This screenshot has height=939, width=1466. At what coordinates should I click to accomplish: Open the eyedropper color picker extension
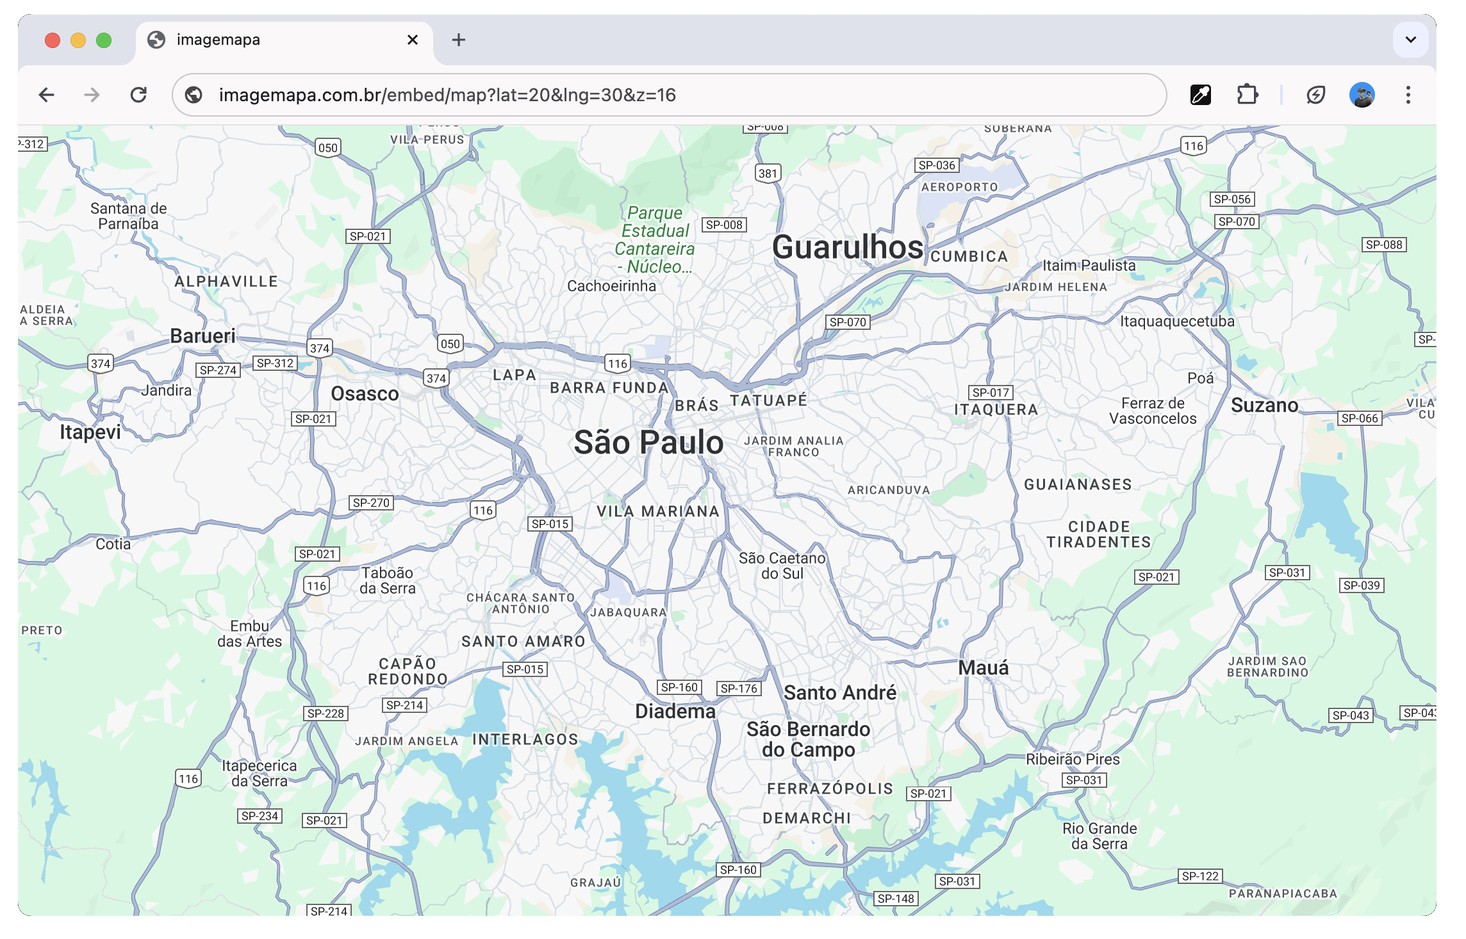[x=1200, y=95]
